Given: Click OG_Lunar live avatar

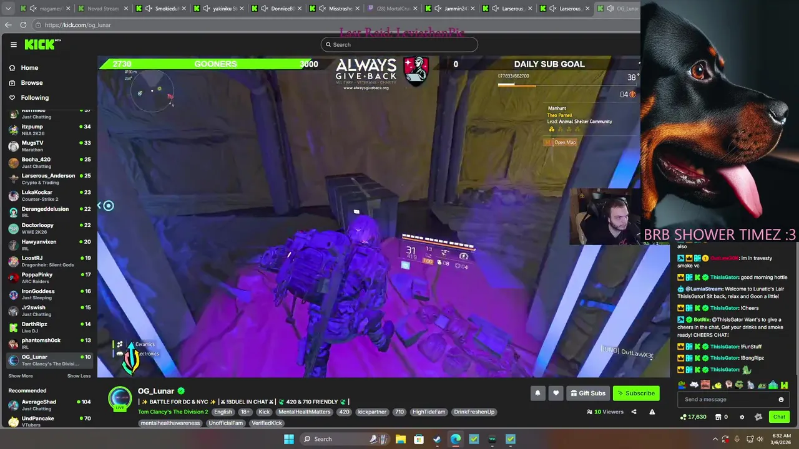Looking at the screenshot, I should click(x=120, y=399).
